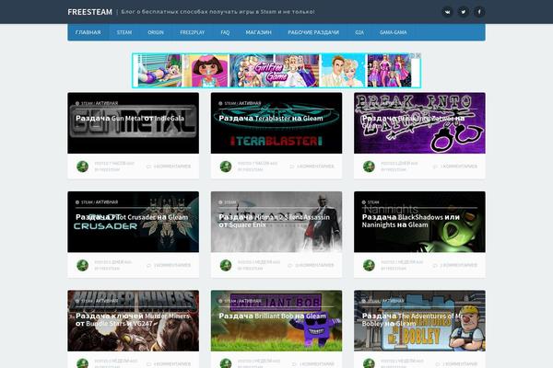Image resolution: width=553 pixels, height=368 pixels.
Task: Open the comments link under the Terablaster post
Action: pyautogui.click(x=312, y=167)
